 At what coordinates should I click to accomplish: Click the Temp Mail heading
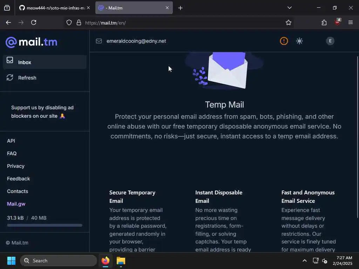tap(224, 104)
